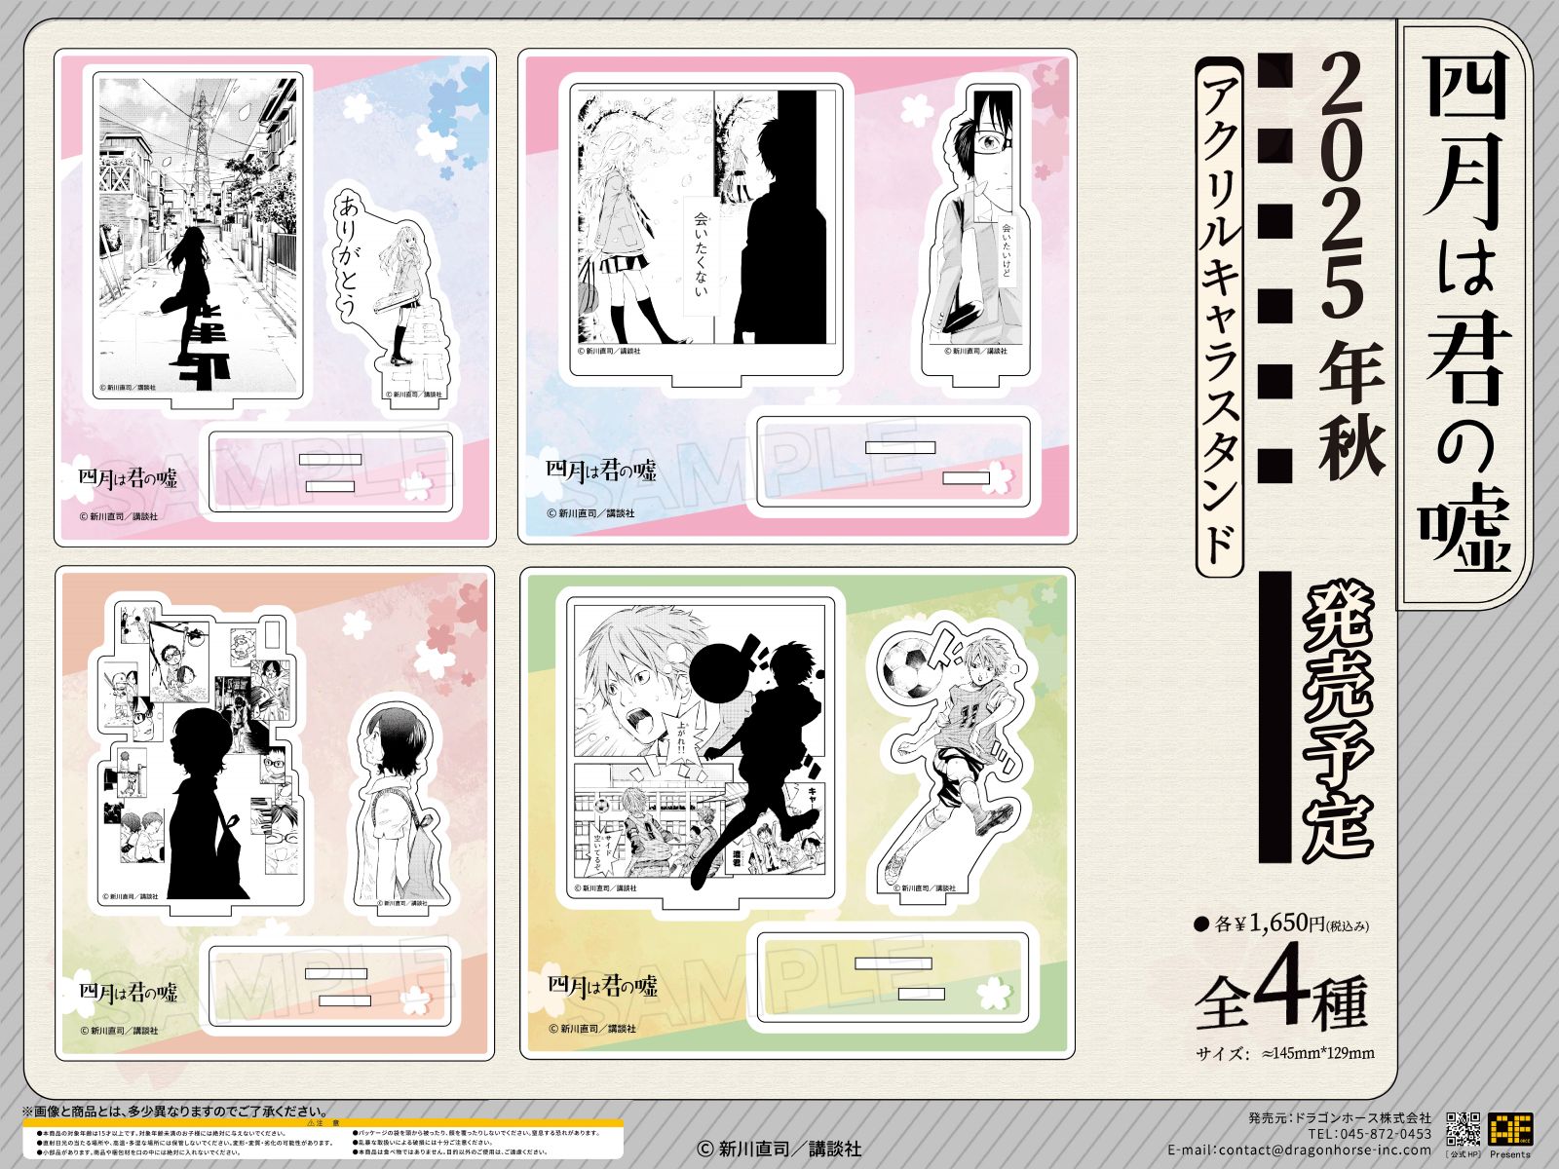Click the base plate in the orange card
This screenshot has height=1169, width=1559.
(331, 985)
